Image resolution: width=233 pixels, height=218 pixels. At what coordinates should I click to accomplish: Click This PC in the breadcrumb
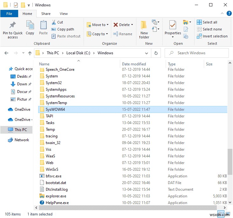[x=53, y=53]
